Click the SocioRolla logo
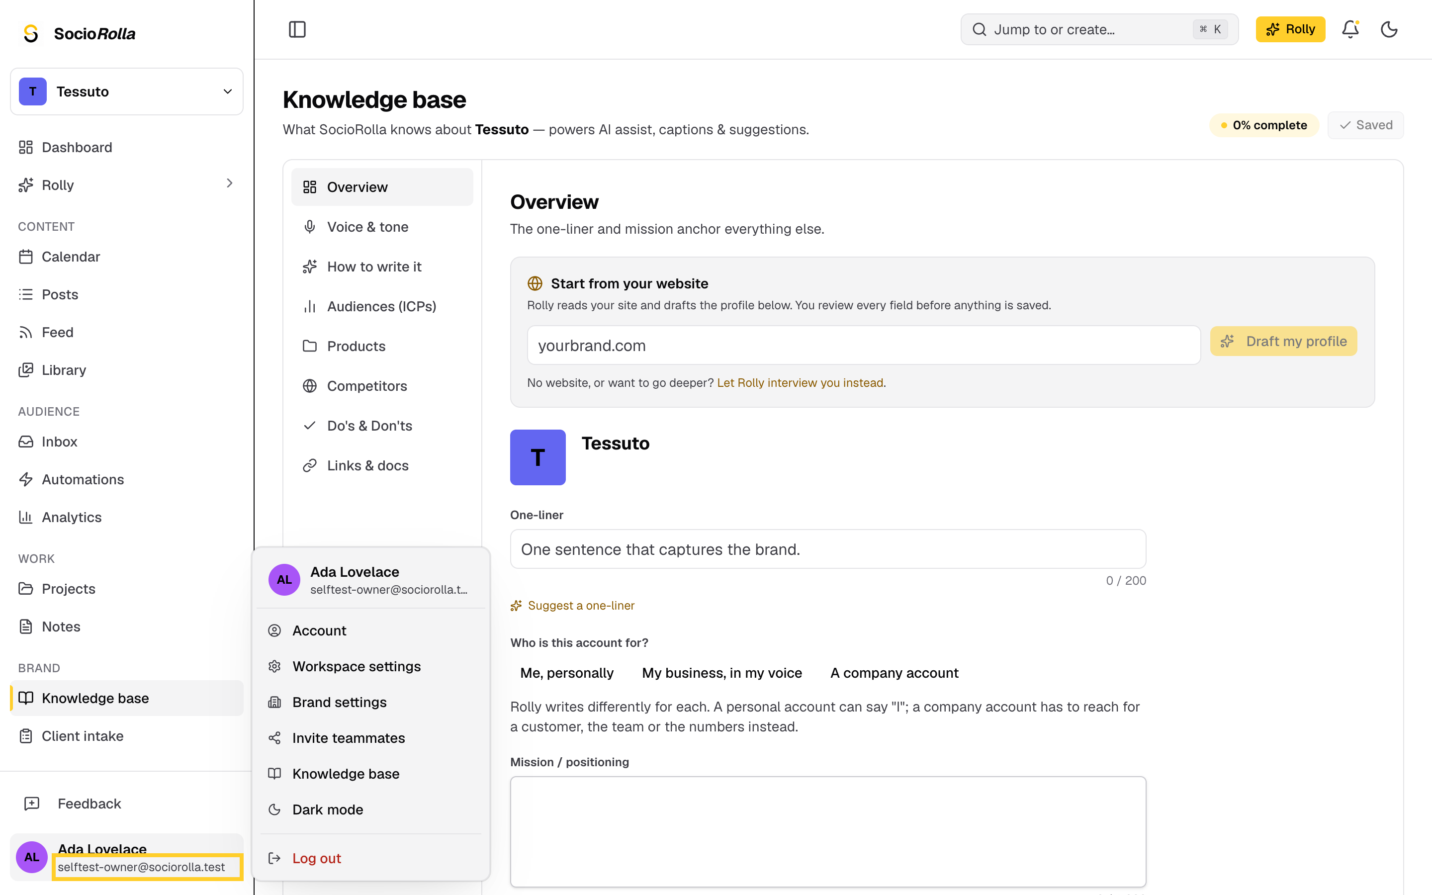The width and height of the screenshot is (1432, 895). (x=79, y=33)
